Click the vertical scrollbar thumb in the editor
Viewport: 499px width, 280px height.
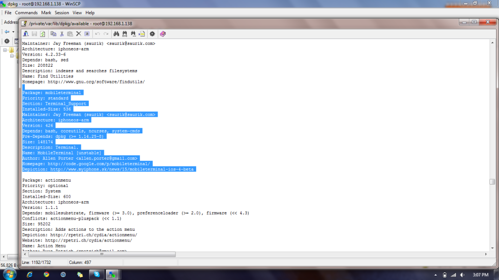(x=492, y=182)
